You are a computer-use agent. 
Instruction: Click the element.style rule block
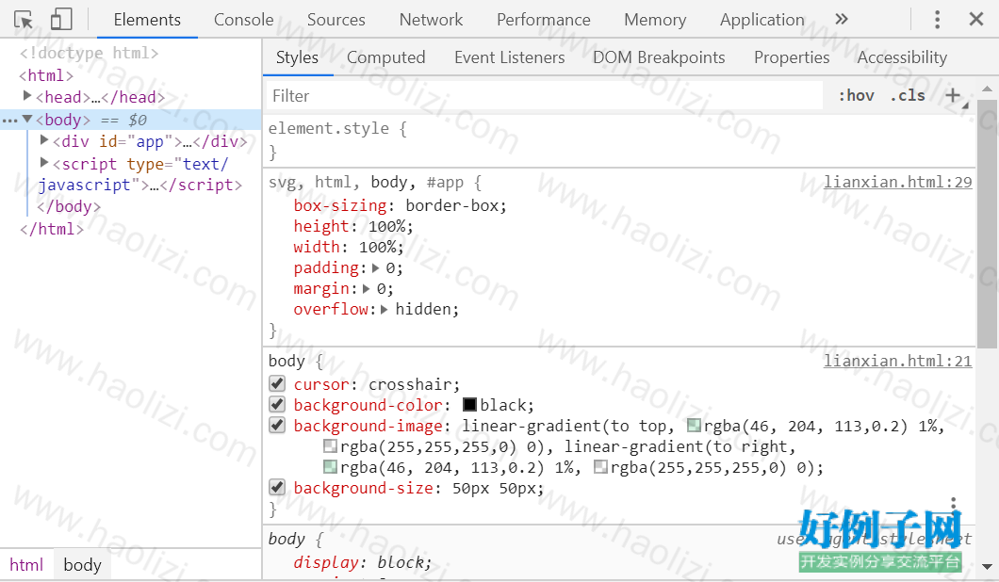point(619,140)
